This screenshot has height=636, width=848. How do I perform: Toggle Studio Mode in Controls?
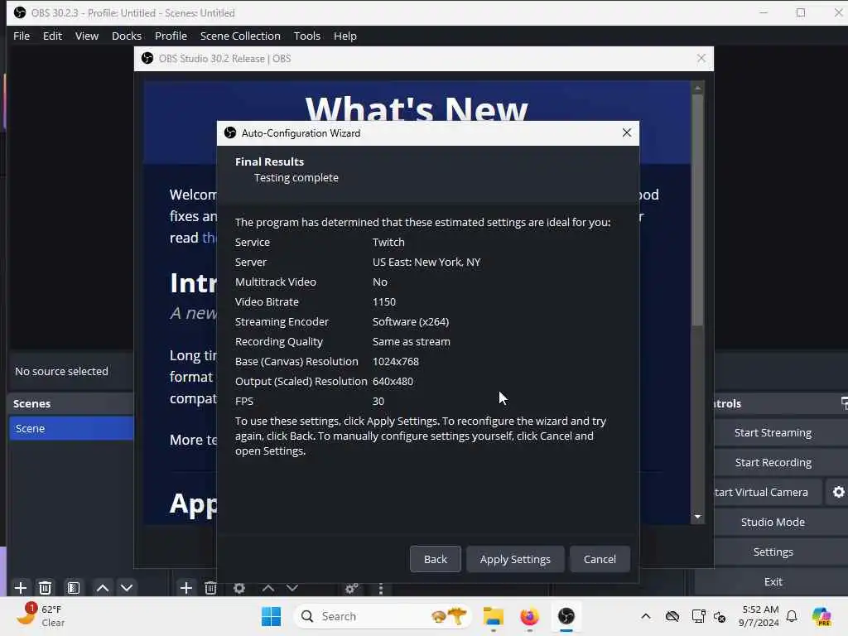773,522
